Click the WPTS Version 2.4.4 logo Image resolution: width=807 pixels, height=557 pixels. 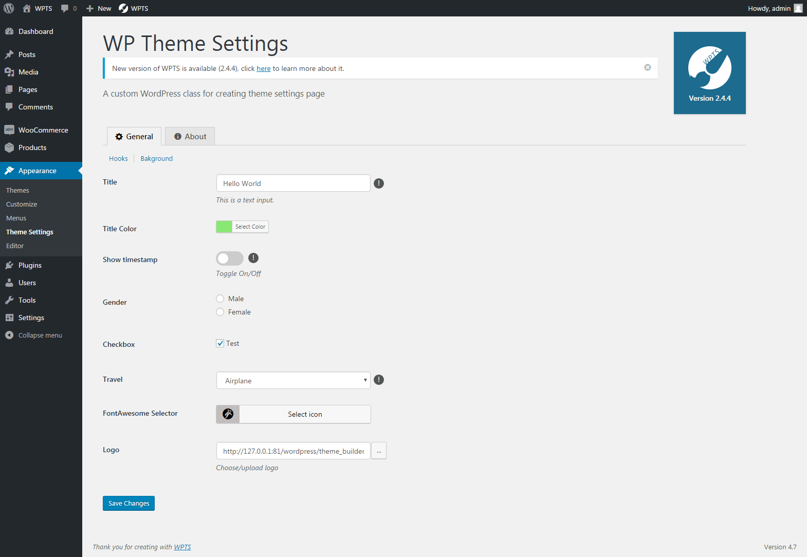point(710,73)
